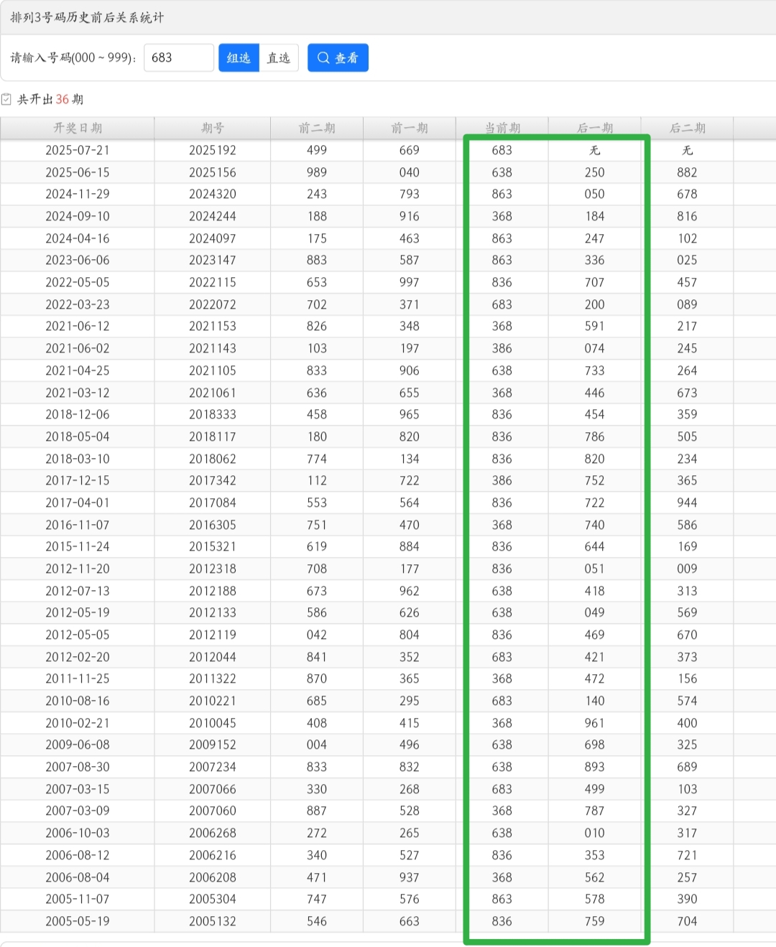This screenshot has height=947, width=776.
Task: Click the 前一期 column header
Action: (410, 128)
